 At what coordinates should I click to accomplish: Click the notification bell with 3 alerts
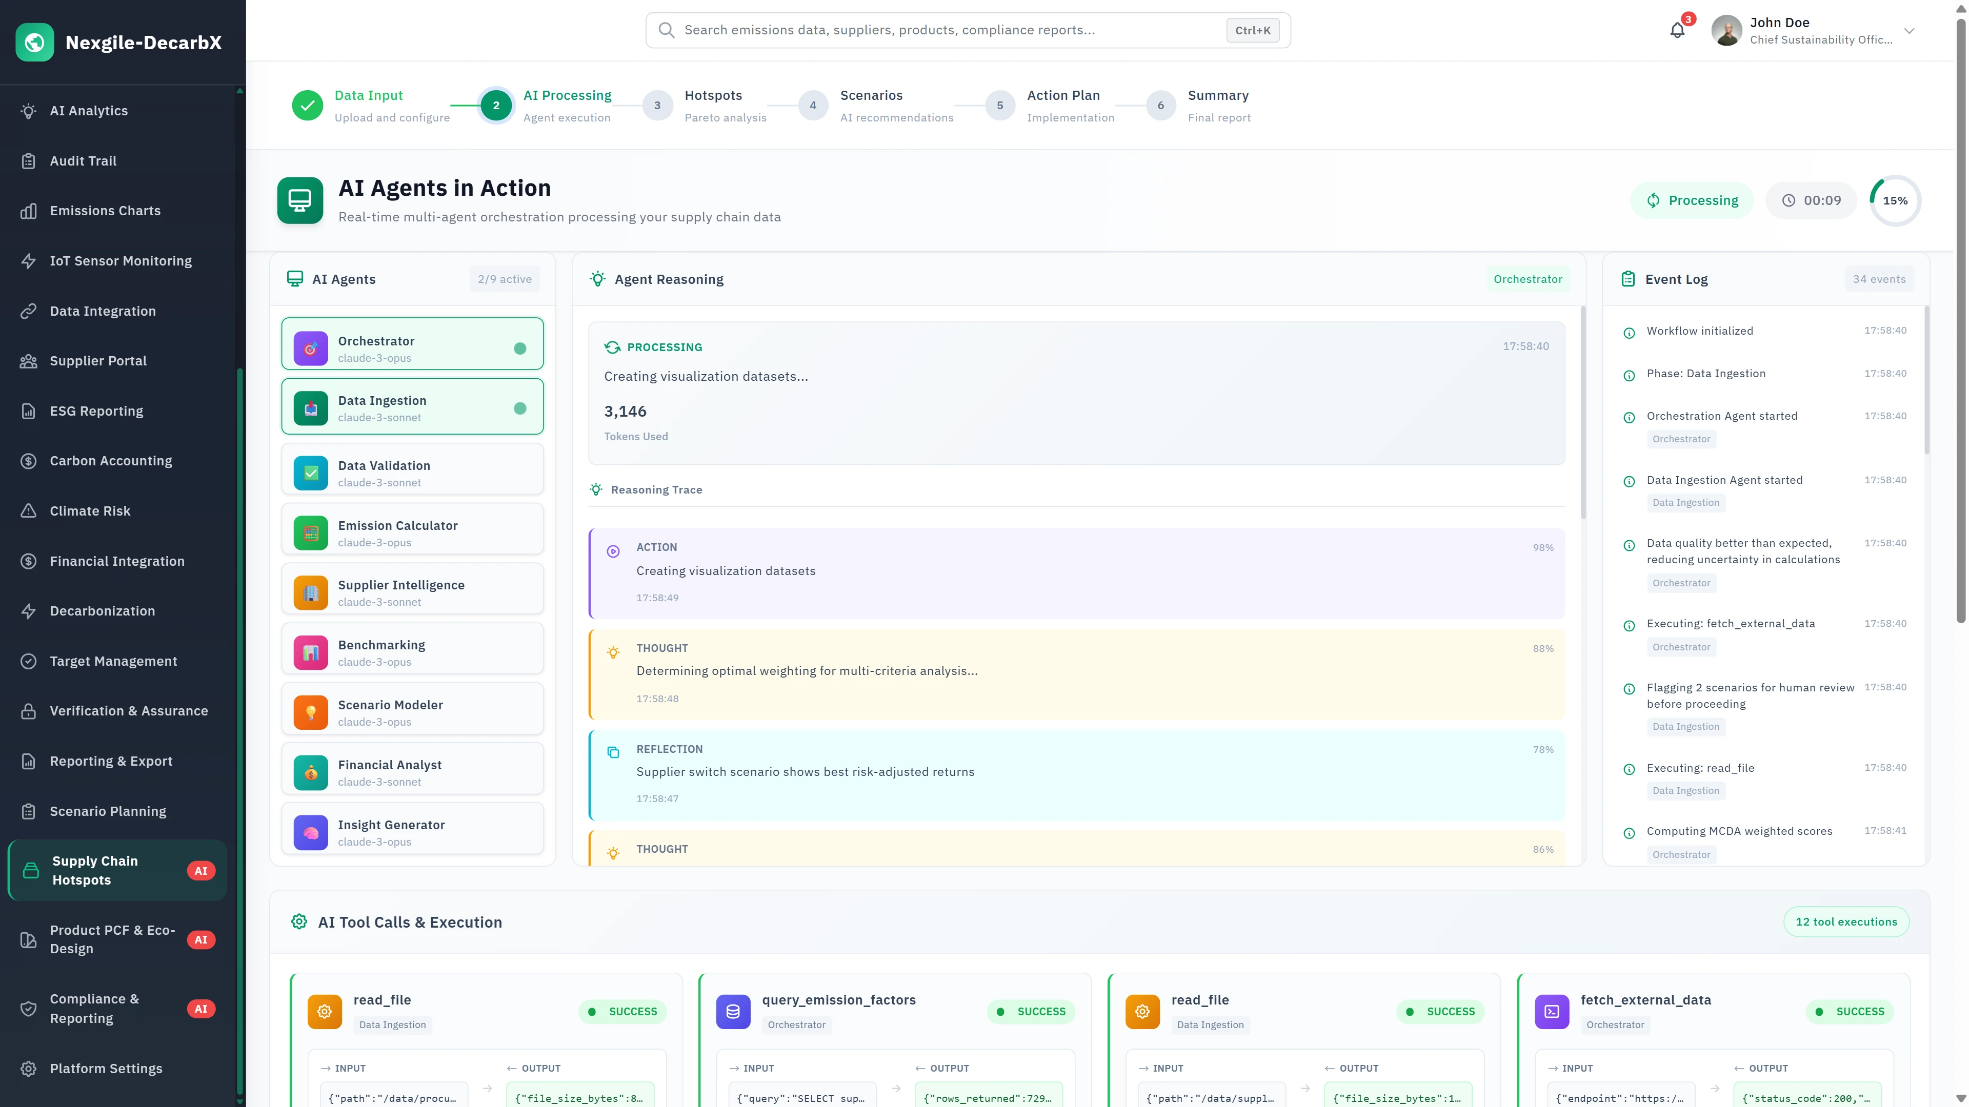pos(1677,30)
